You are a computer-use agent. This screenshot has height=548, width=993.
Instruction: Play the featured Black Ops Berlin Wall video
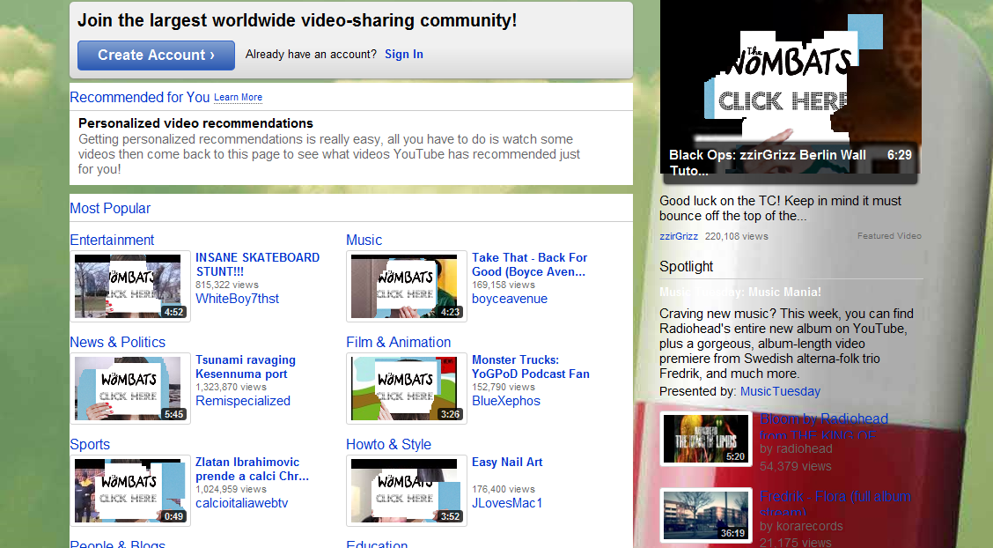[791, 89]
